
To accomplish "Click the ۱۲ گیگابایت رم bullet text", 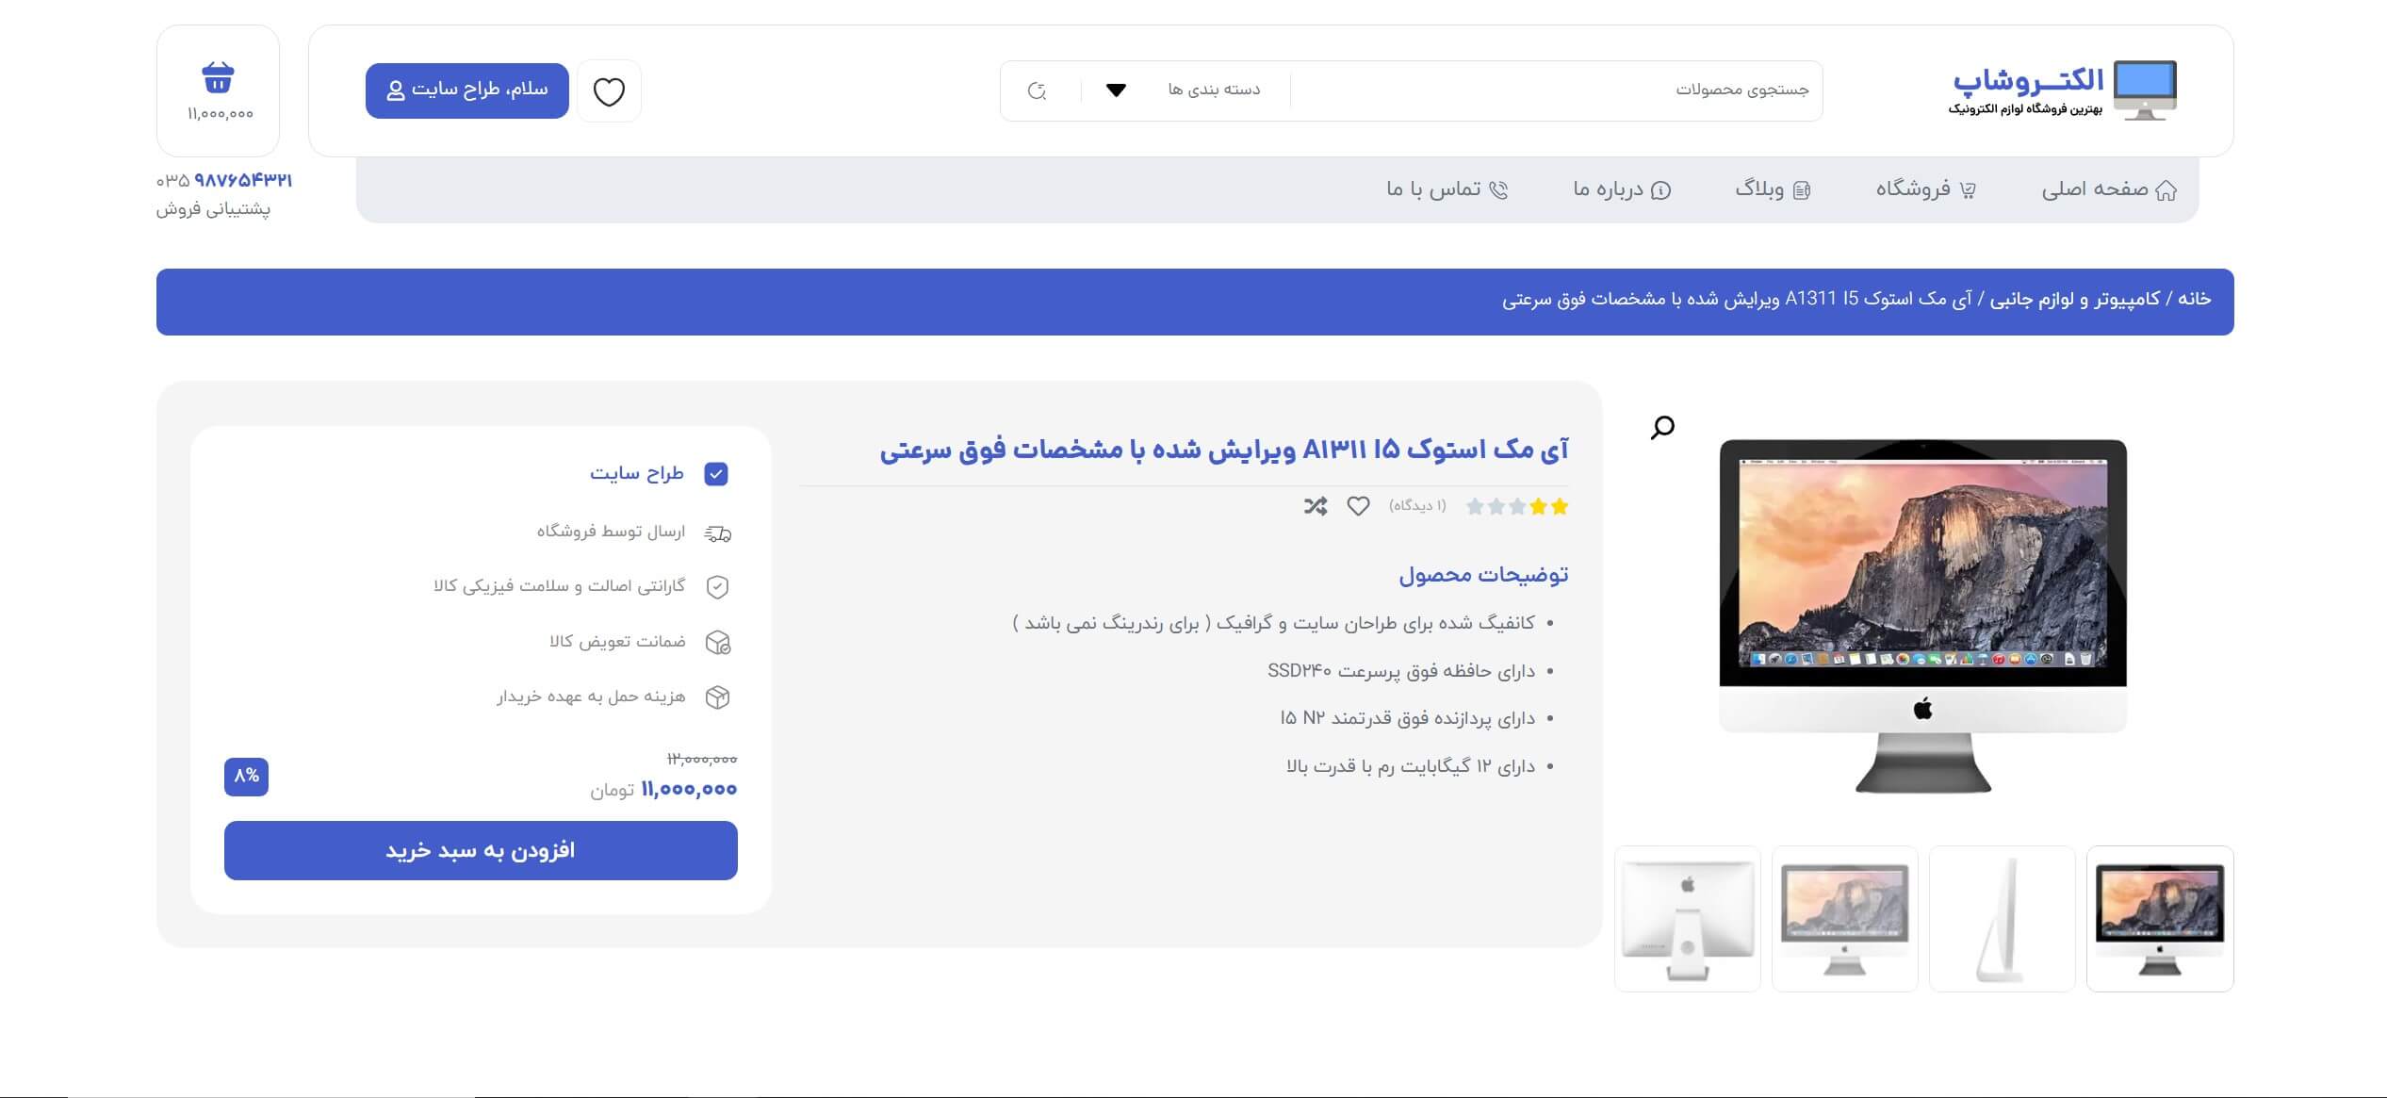I will click(x=1411, y=766).
